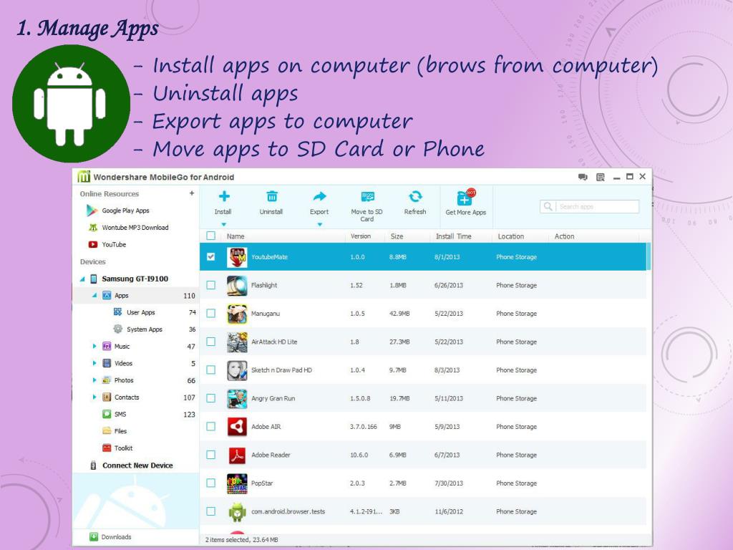733x550 pixels.
Task: Click the Adobe Reader app icon
Action: coord(237,455)
